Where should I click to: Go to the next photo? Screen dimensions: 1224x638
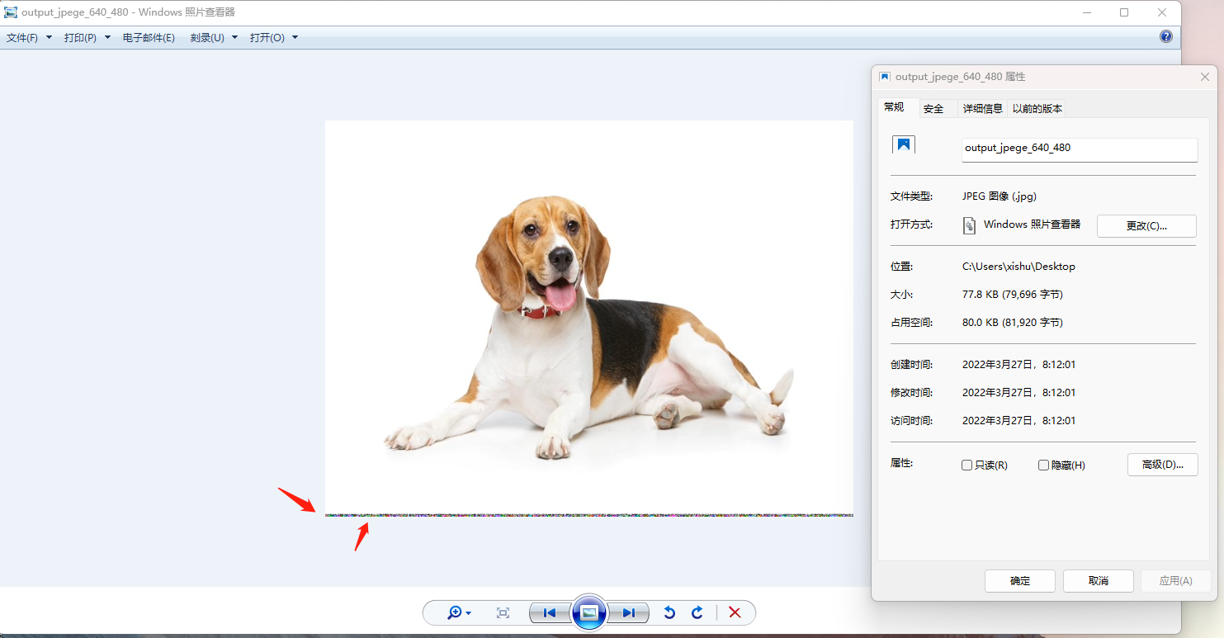coord(629,612)
